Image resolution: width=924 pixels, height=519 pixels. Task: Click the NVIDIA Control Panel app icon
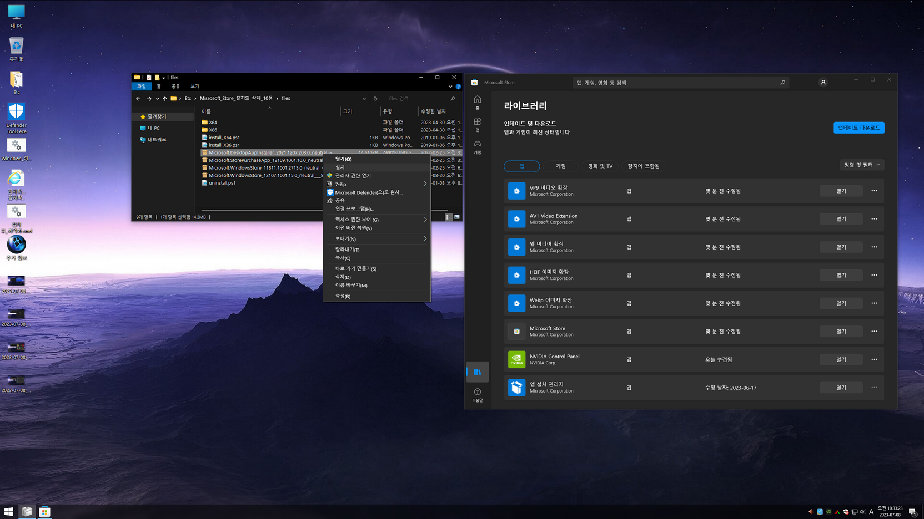(516, 359)
